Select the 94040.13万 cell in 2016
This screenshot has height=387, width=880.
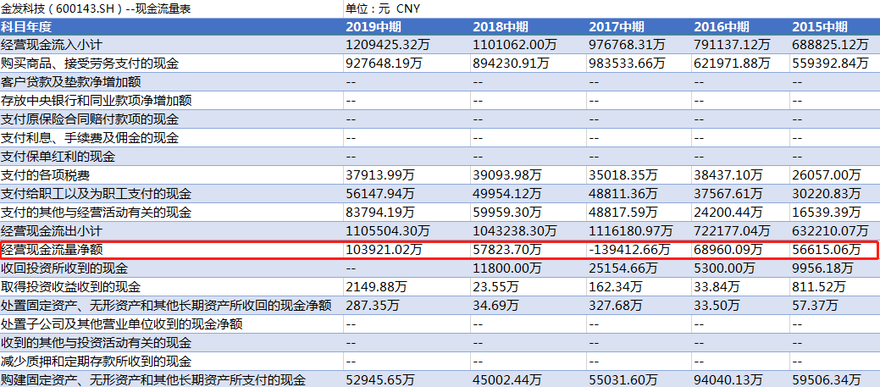pyautogui.click(x=732, y=380)
